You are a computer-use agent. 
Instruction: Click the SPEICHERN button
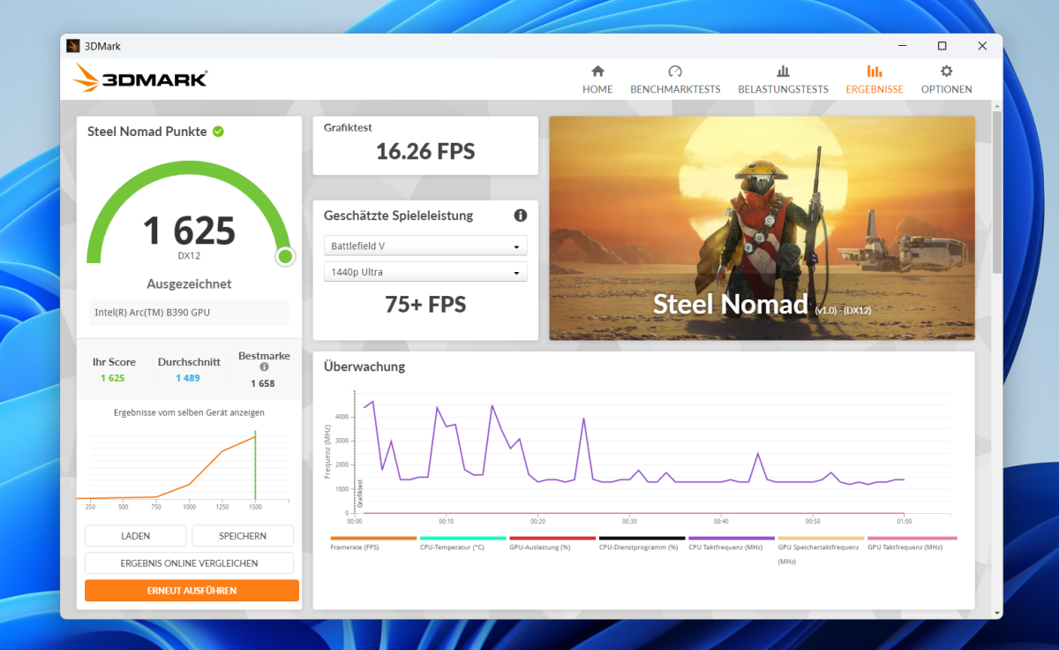(x=243, y=536)
